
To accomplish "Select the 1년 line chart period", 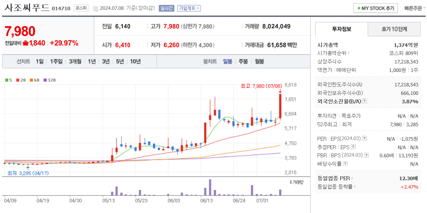I will pyautogui.click(x=92, y=61).
